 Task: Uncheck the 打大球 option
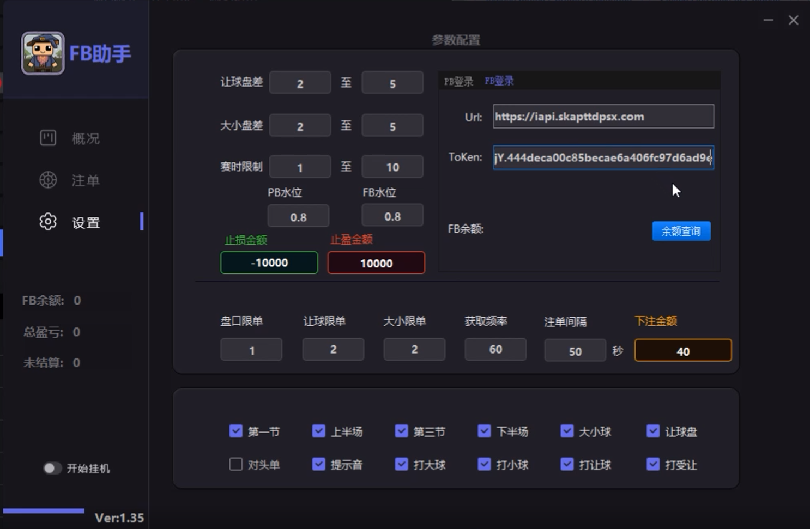tap(401, 464)
